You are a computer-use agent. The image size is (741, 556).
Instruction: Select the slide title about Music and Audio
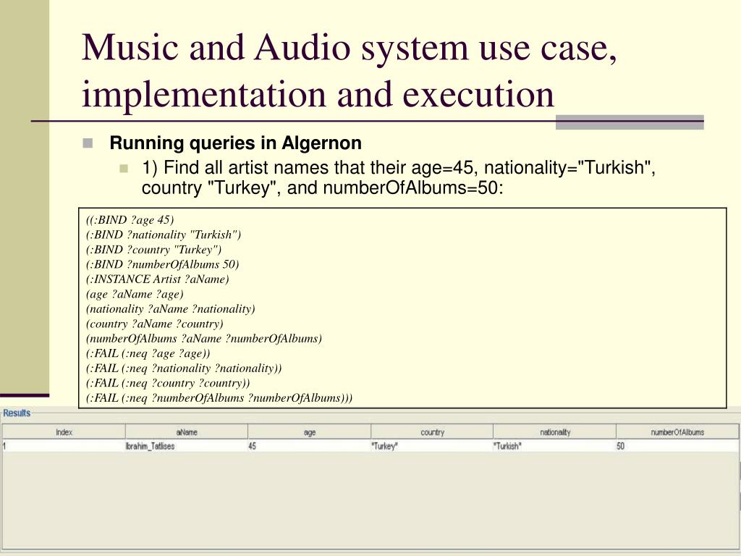[x=350, y=70]
